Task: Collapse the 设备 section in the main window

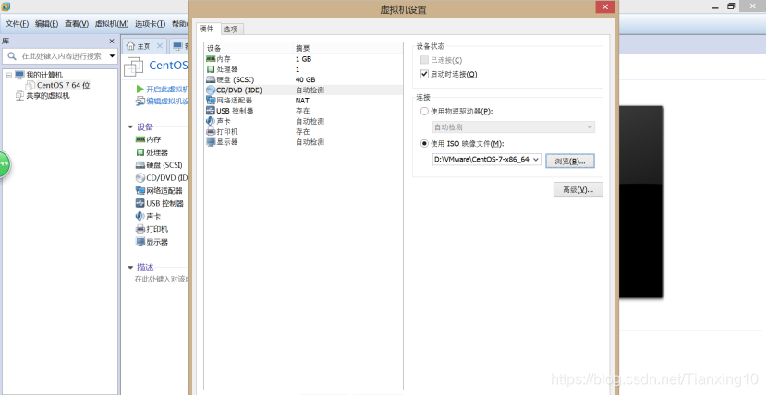Action: (130, 127)
